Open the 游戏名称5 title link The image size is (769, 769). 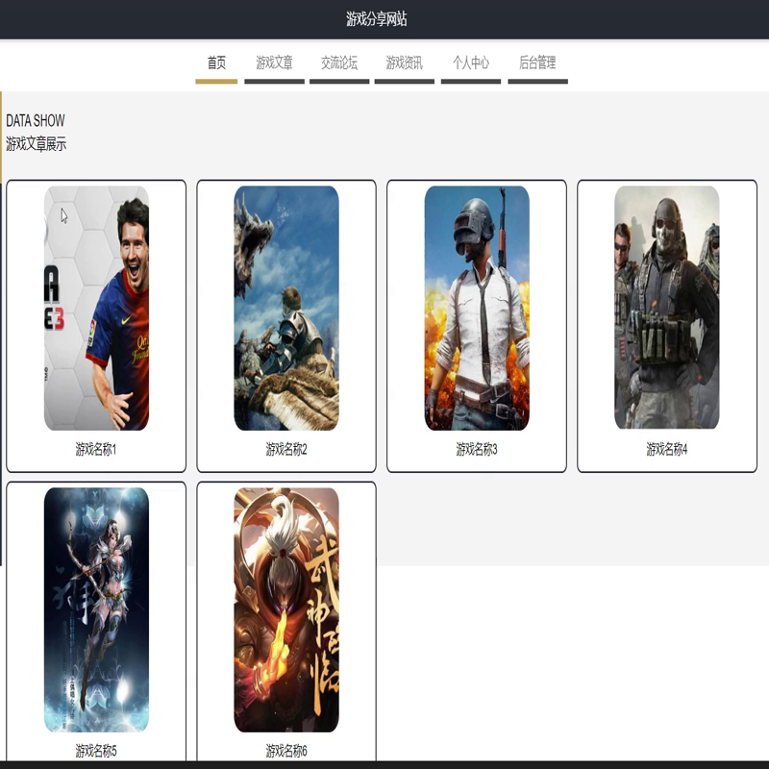click(x=96, y=751)
